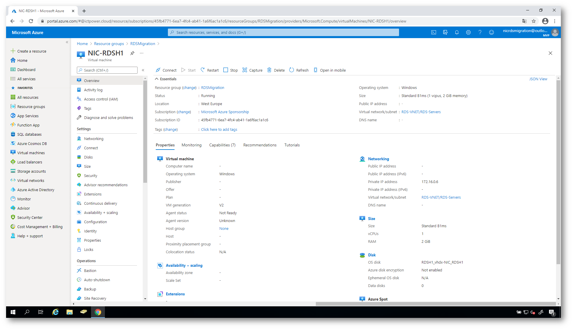This screenshot has height=330, width=573.
Task: Open Networking under Settings
Action: coord(90,139)
